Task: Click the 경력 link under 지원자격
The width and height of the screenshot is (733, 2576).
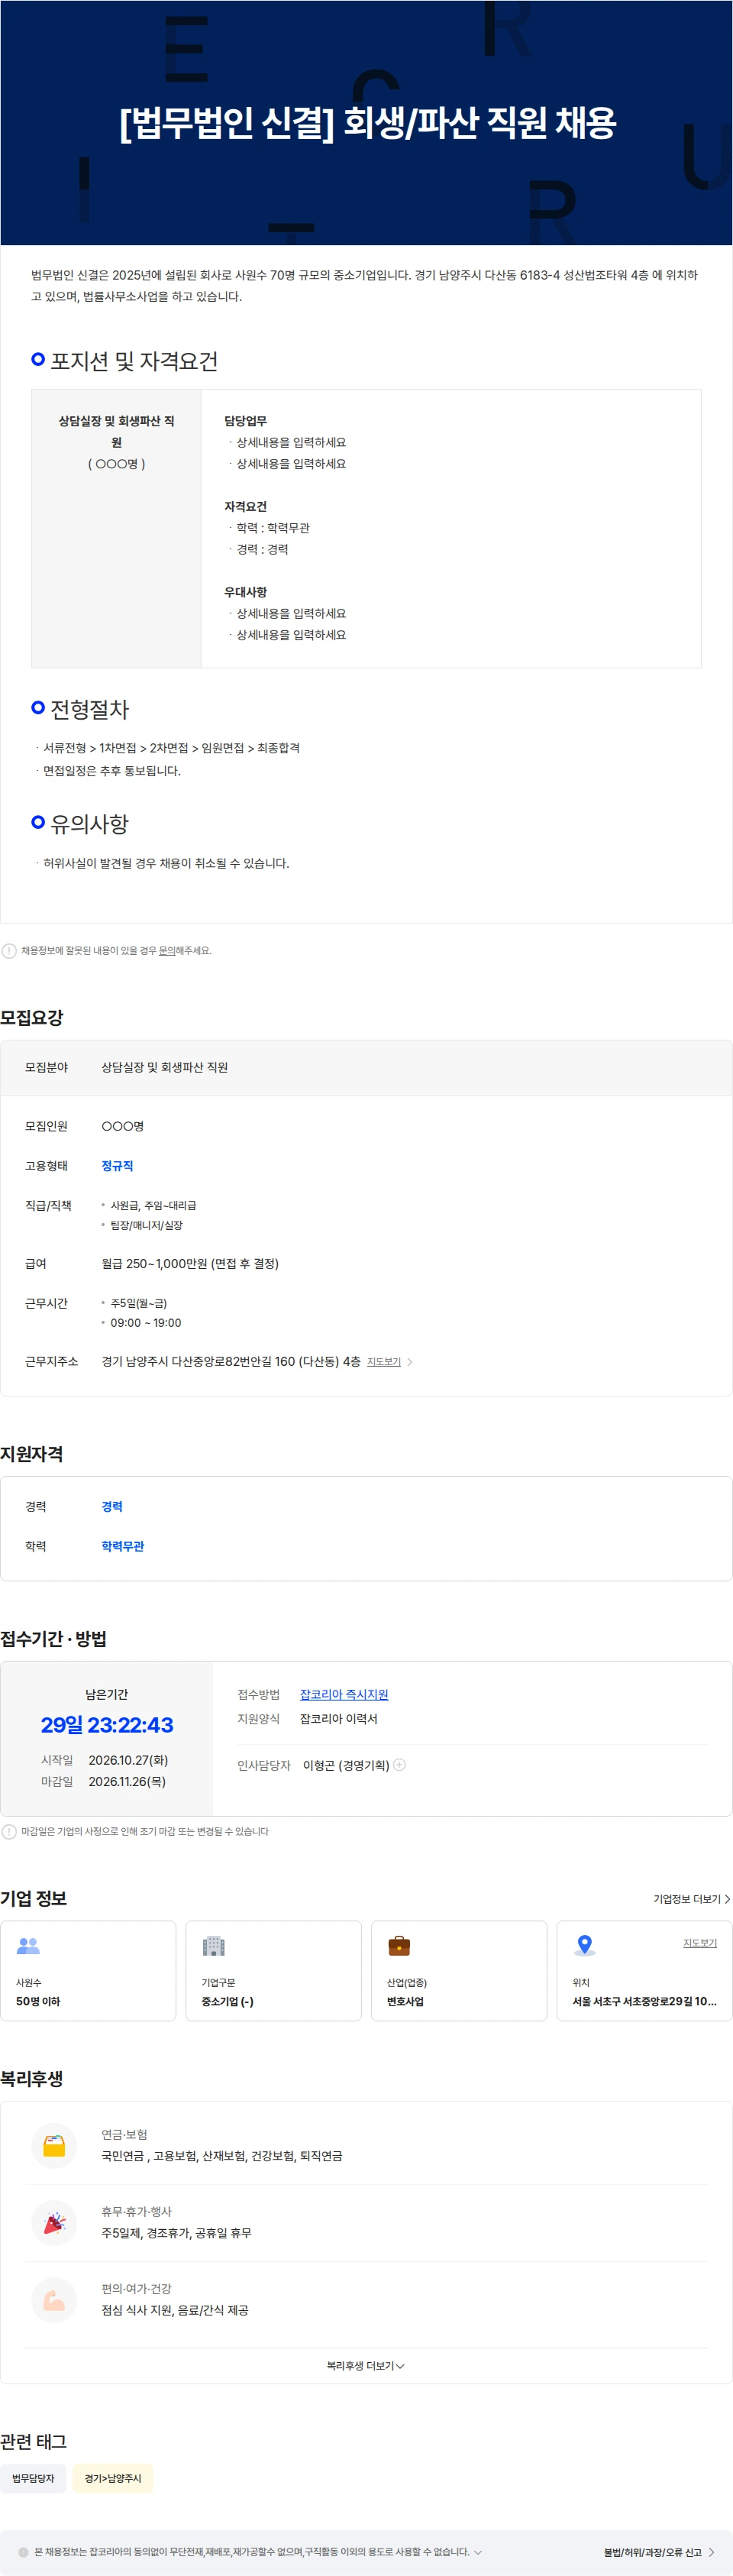Action: (112, 1506)
